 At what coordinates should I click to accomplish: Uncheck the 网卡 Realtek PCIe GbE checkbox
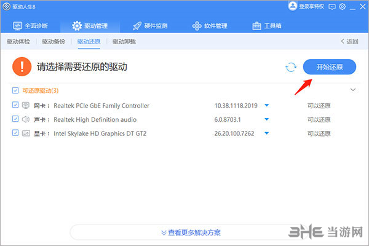click(x=15, y=105)
